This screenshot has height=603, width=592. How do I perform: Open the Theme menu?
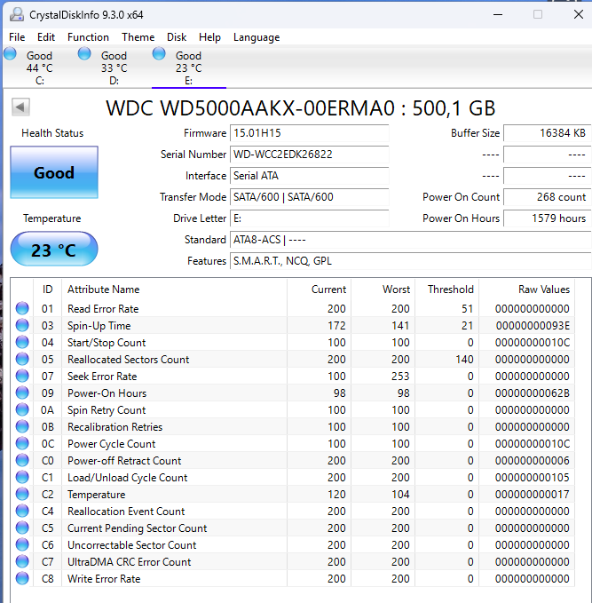coord(138,37)
